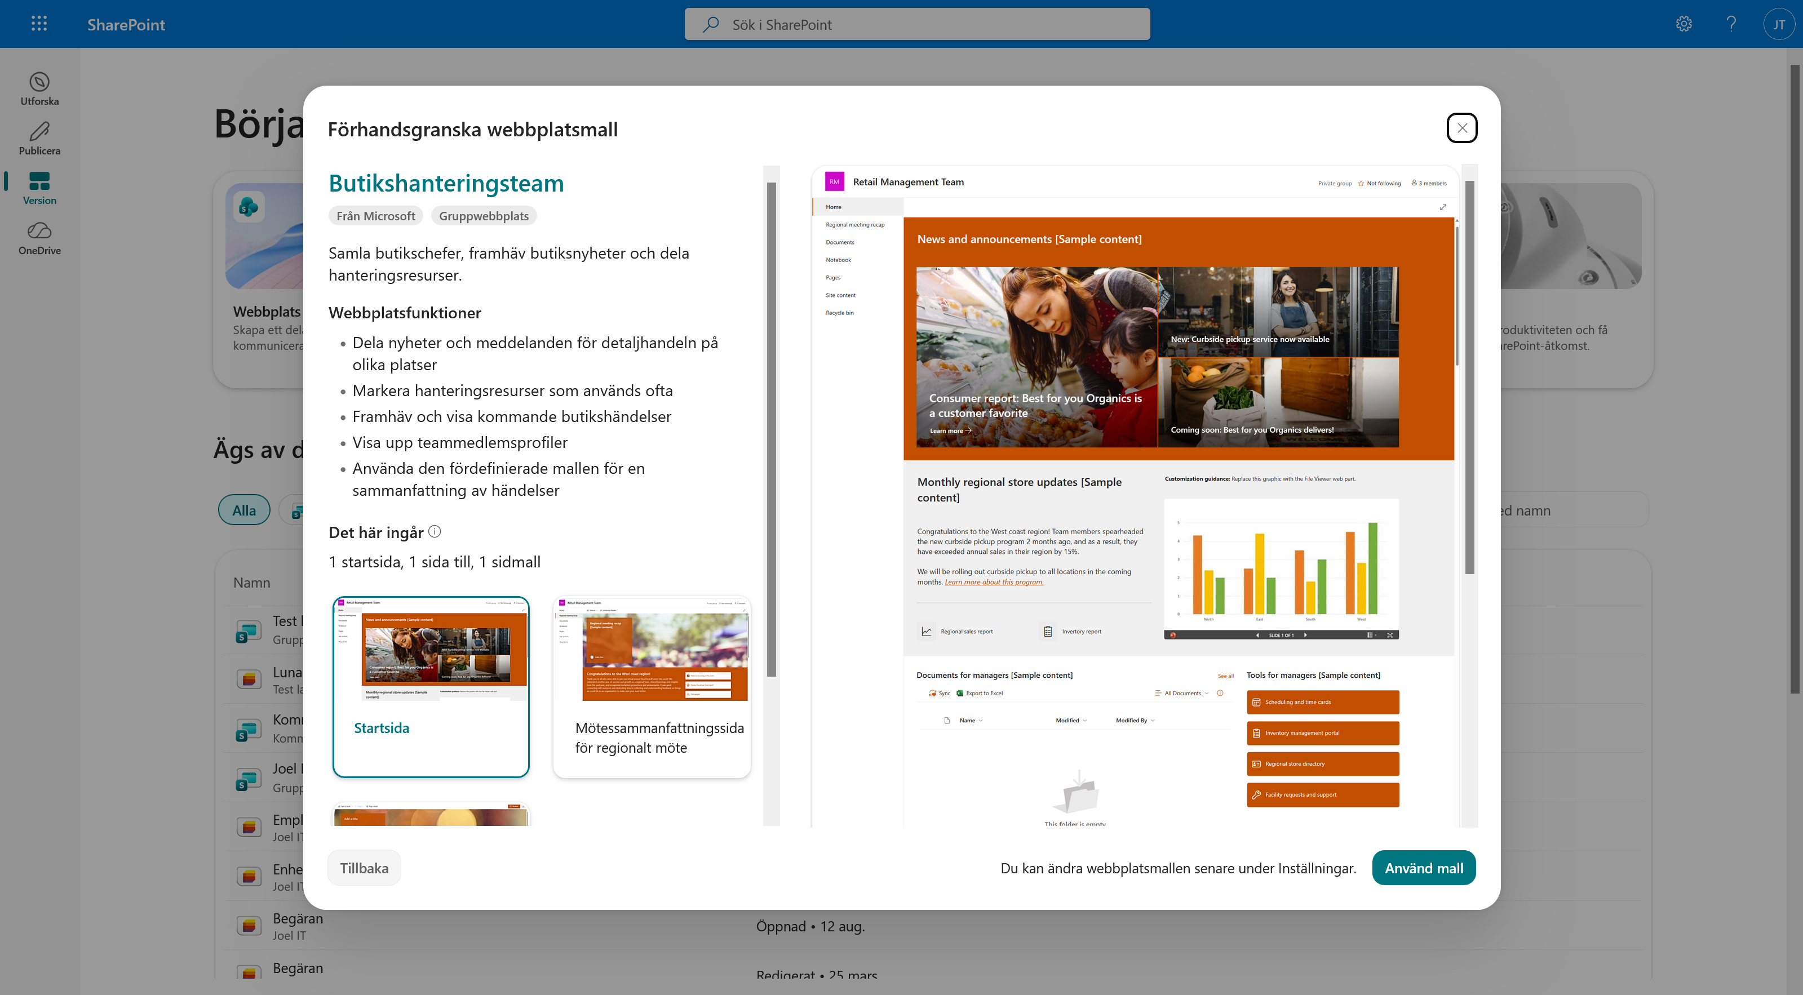The width and height of the screenshot is (1803, 995).
Task: Click in the Sök i SharePoint search box
Action: click(x=917, y=24)
